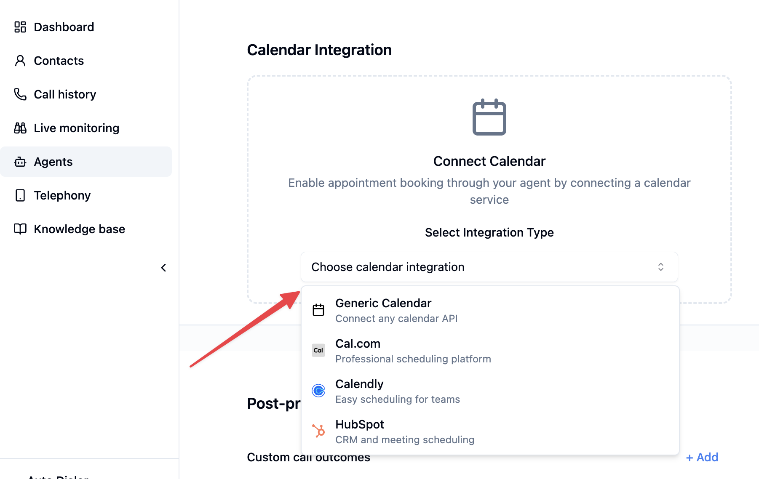Click the Calendly blue circle icon
Image resolution: width=759 pixels, height=479 pixels.
point(319,391)
